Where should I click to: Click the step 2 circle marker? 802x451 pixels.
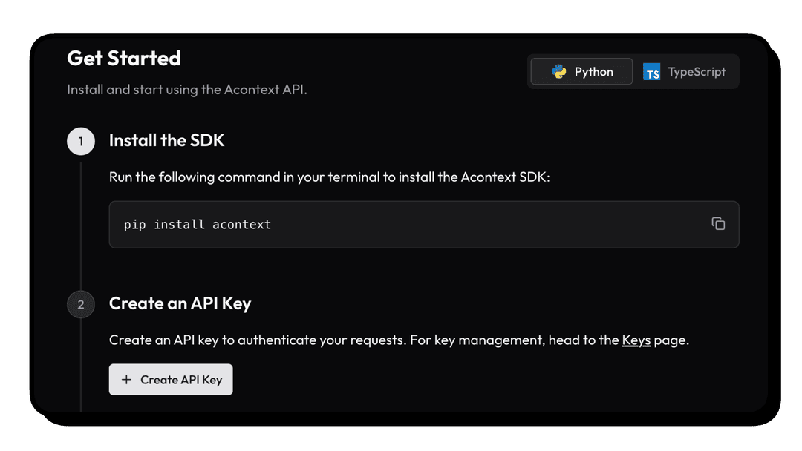(81, 304)
